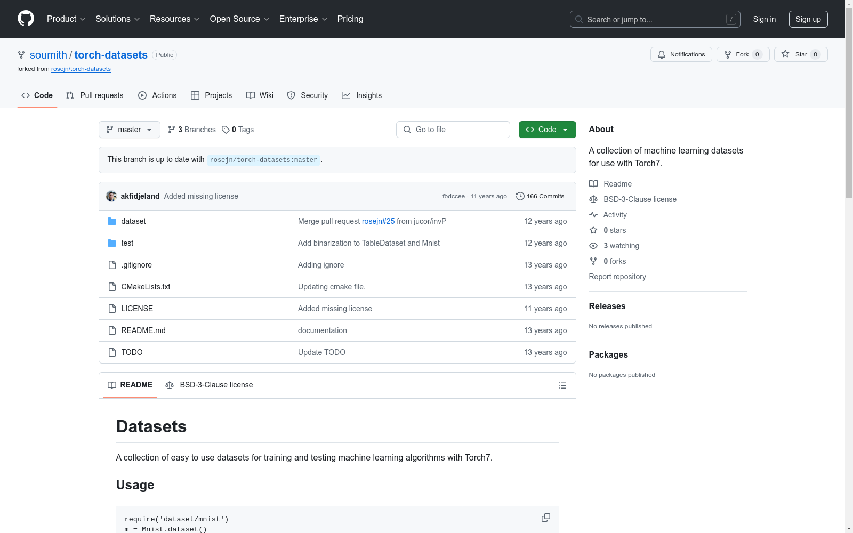Click the star icon beside 0 stars
The image size is (853, 533).
point(593,230)
